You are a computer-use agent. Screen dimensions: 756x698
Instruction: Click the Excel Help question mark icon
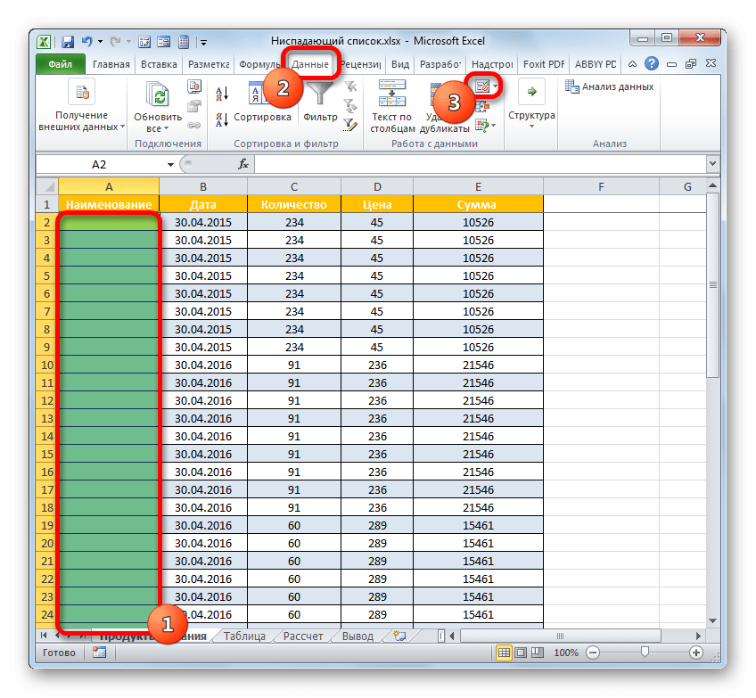652,63
